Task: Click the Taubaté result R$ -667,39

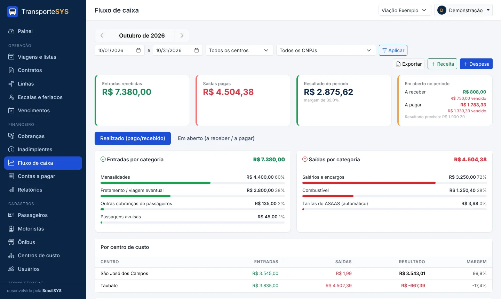Action: click(413, 286)
